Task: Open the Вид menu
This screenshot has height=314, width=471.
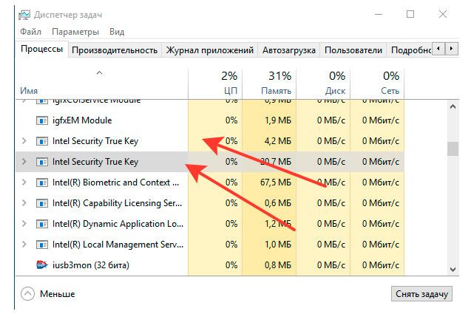Action: point(117,32)
